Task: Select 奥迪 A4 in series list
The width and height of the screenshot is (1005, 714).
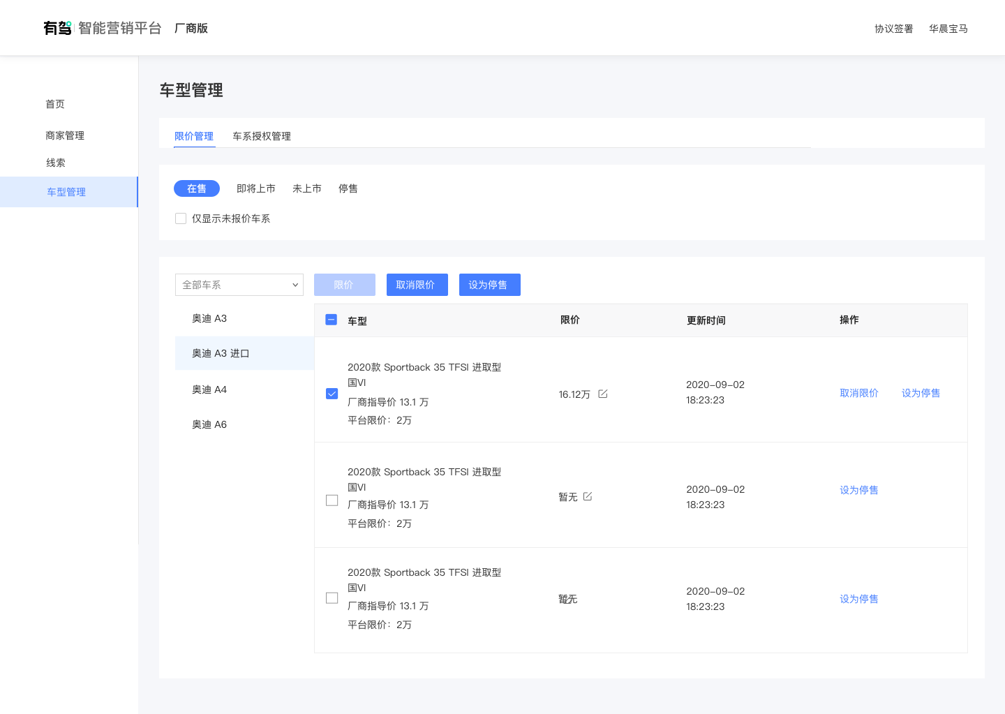Action: tap(209, 389)
